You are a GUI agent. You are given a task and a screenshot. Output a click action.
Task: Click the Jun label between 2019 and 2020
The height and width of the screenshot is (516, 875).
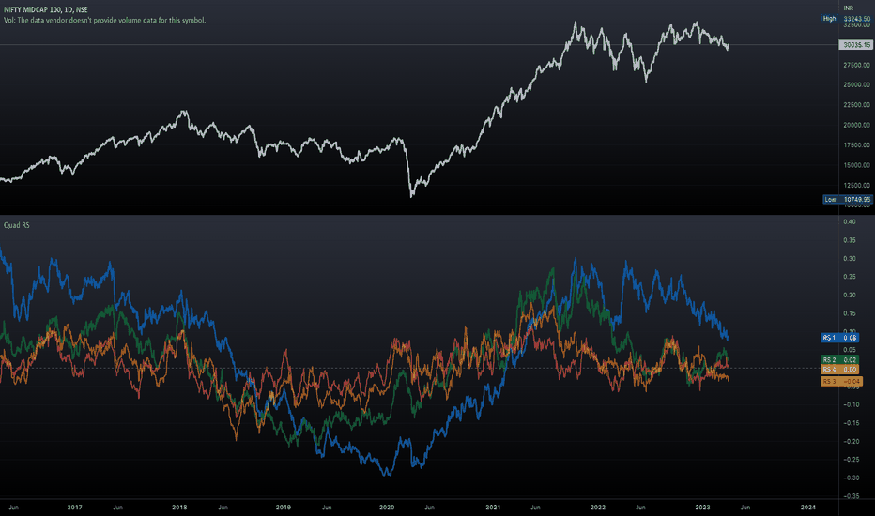(327, 508)
